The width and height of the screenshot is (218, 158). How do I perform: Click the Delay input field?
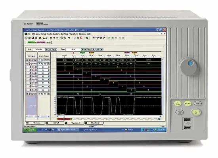click(73, 49)
